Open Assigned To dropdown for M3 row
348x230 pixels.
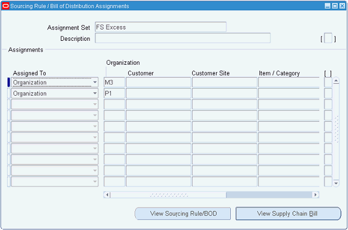point(95,82)
